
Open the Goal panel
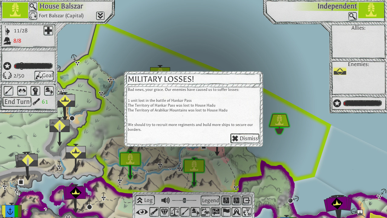(44, 76)
